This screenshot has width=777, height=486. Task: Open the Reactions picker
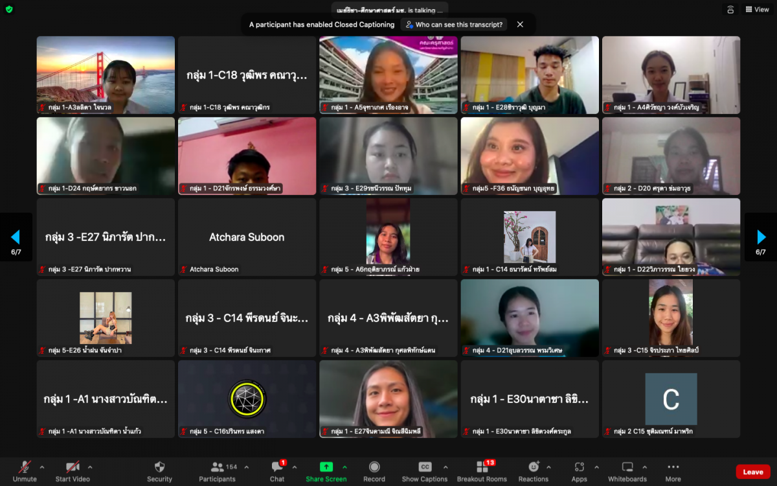coord(533,471)
